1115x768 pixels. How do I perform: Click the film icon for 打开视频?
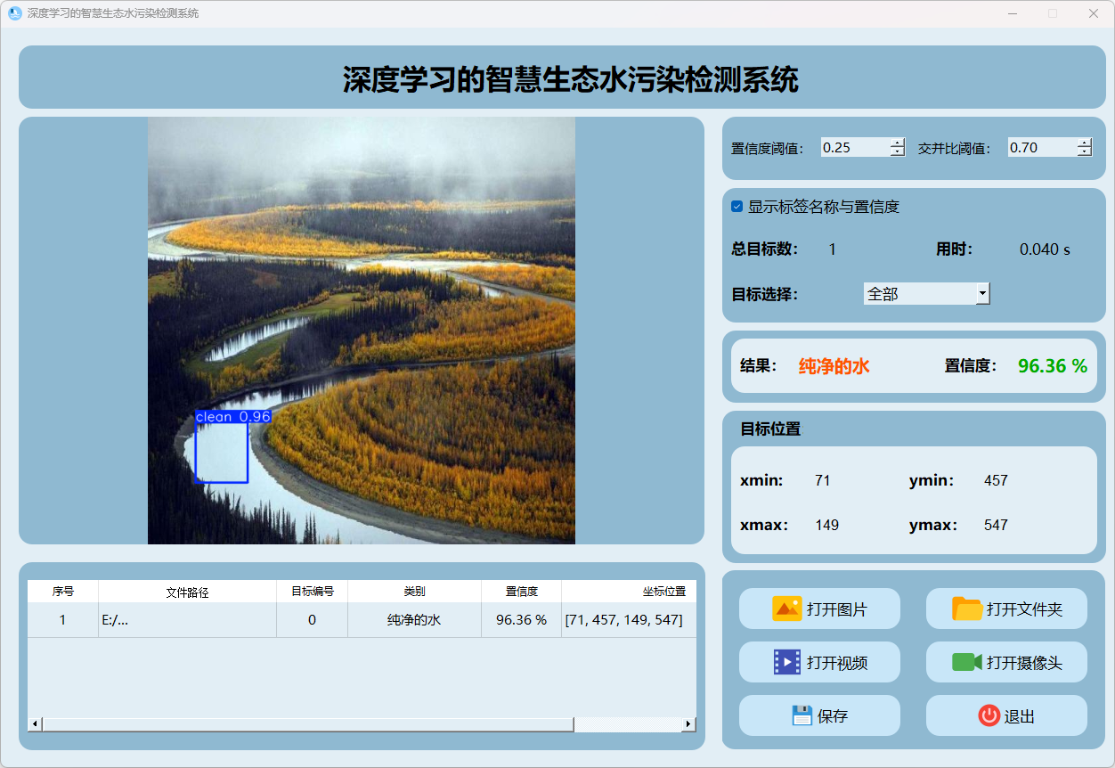click(x=786, y=662)
